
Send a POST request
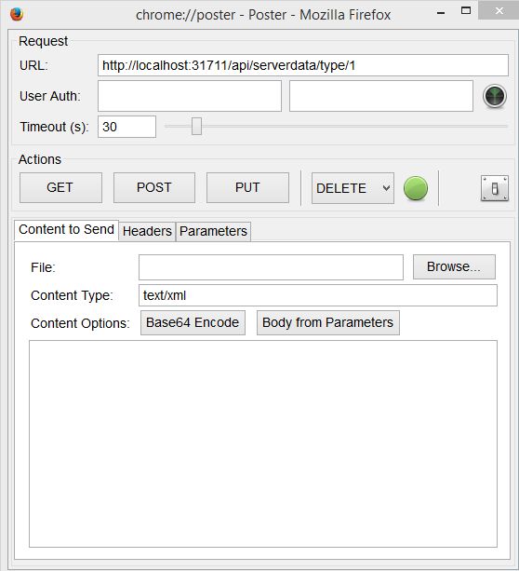click(x=154, y=187)
